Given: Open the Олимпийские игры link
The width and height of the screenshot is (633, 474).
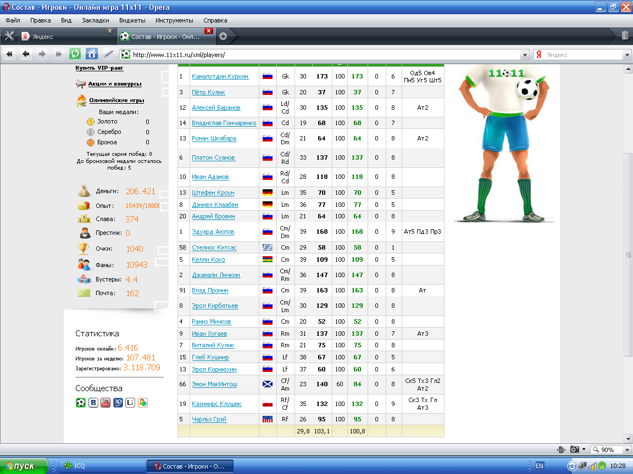Looking at the screenshot, I should pos(116,100).
